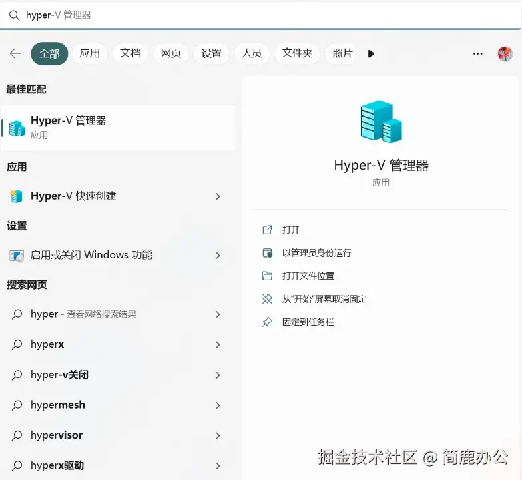This screenshot has width=522, height=480.
Task: Click the 打开文件位置 folder icon
Action: click(267, 276)
